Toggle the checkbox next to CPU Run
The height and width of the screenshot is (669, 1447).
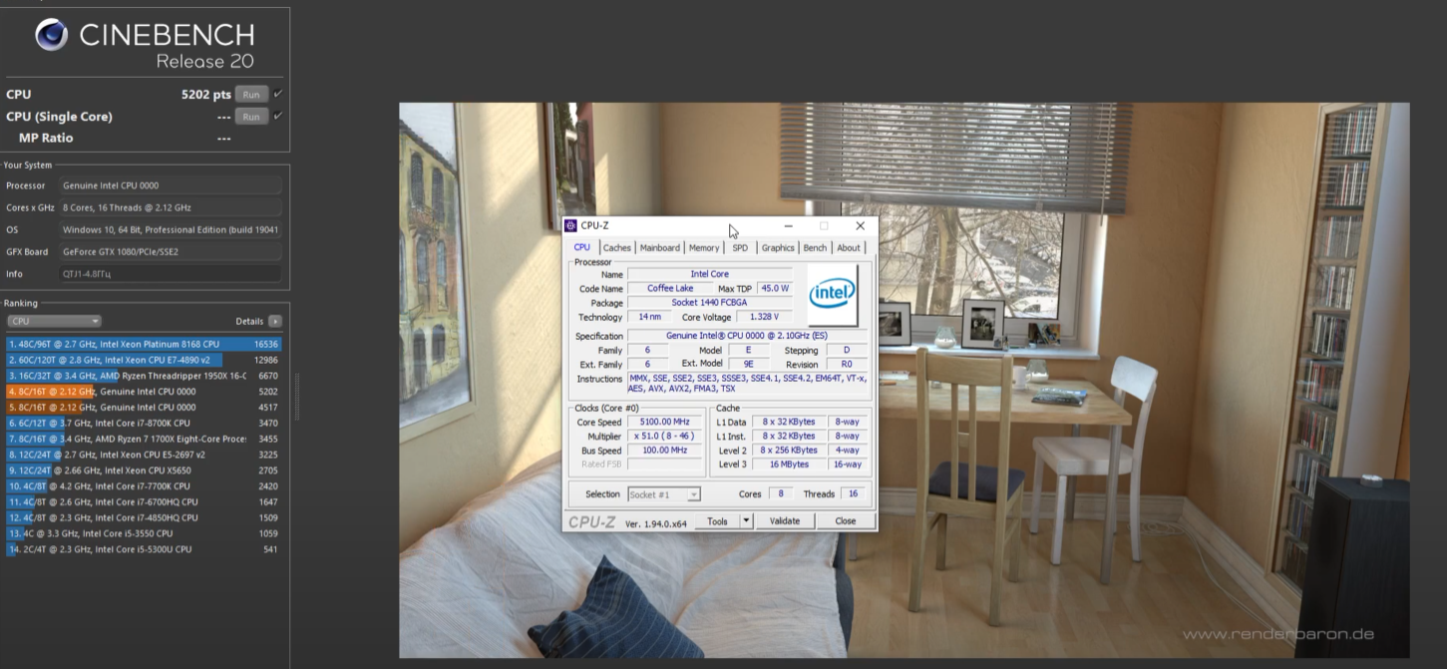278,94
